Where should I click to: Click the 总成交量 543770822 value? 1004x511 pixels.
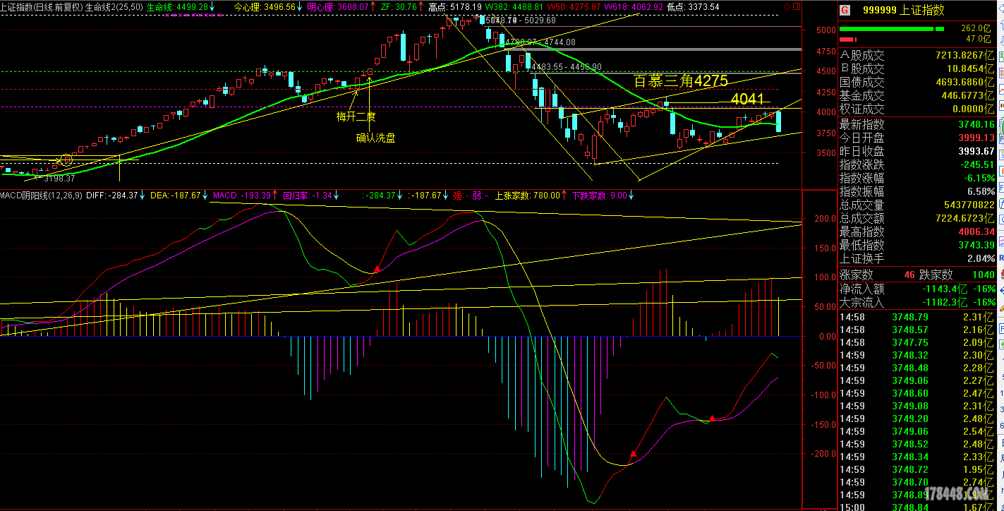pyautogui.click(x=968, y=205)
